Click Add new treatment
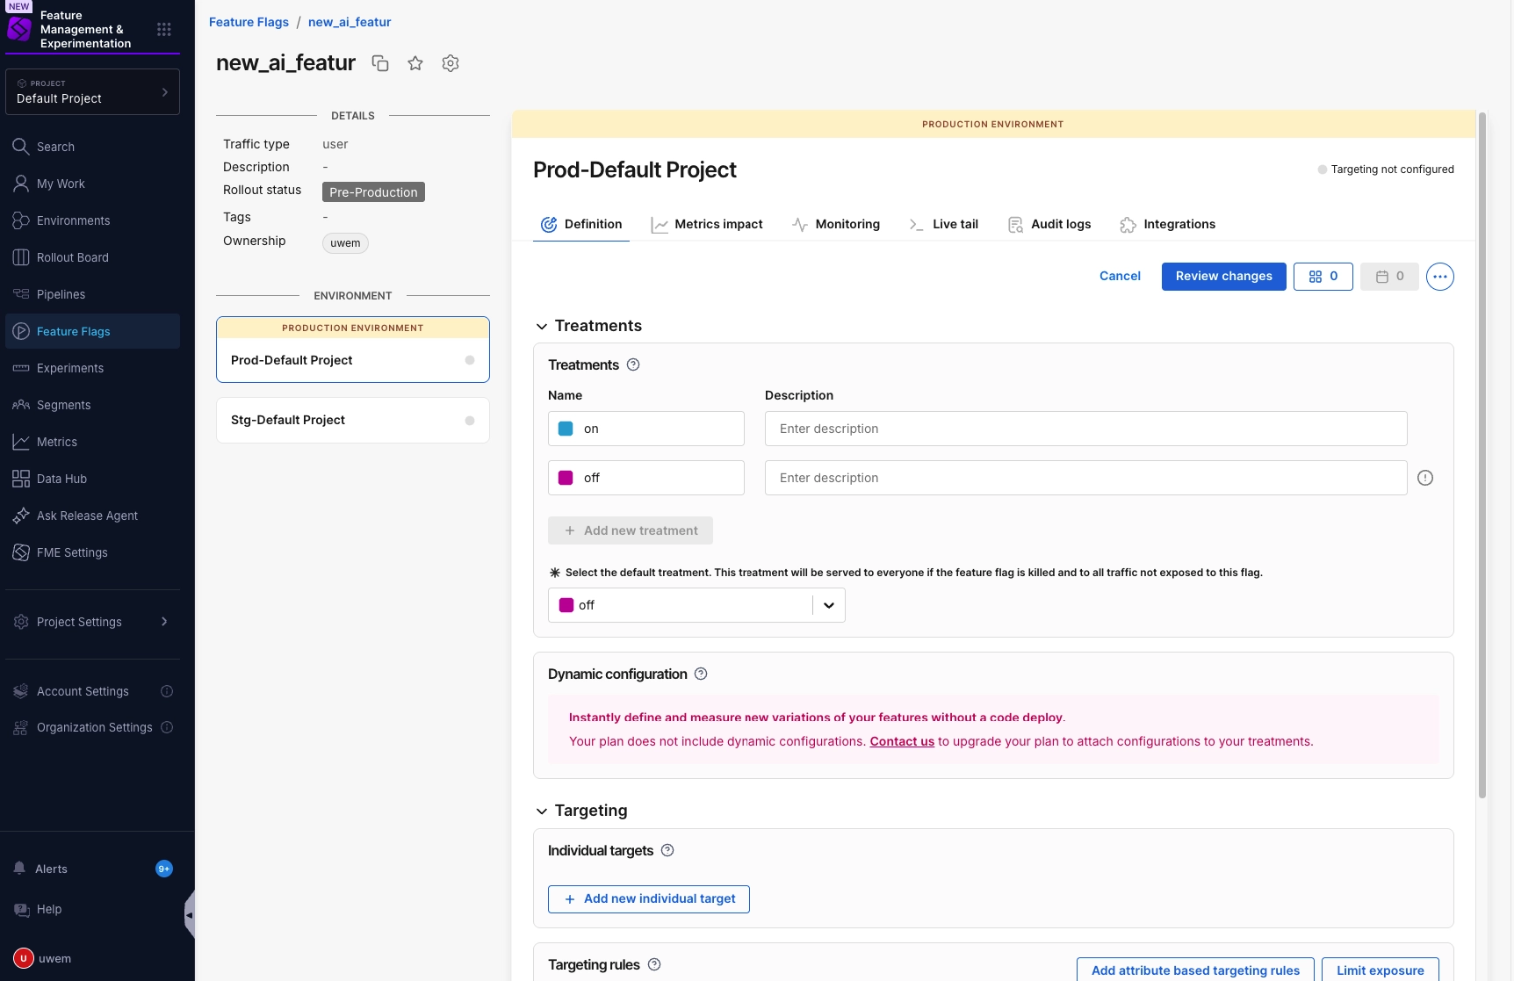Image resolution: width=1514 pixels, height=981 pixels. (631, 530)
